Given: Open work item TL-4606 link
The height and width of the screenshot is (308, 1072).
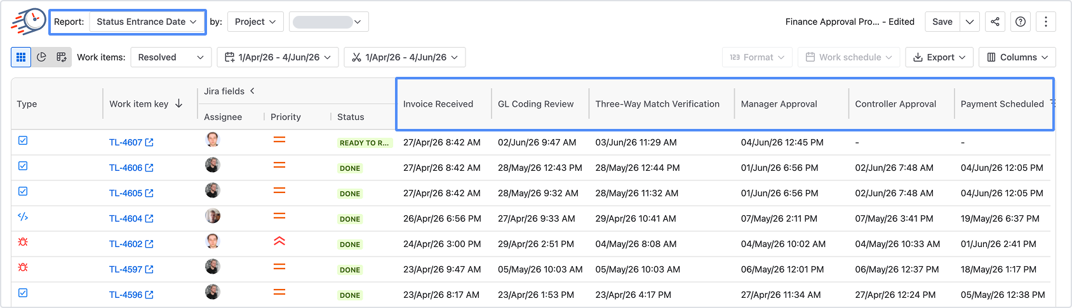Looking at the screenshot, I should [x=126, y=168].
